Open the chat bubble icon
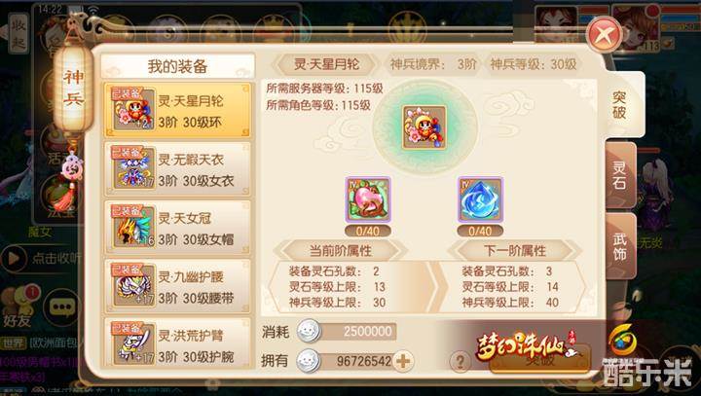Screen dimensions: 701x396 click(61, 307)
